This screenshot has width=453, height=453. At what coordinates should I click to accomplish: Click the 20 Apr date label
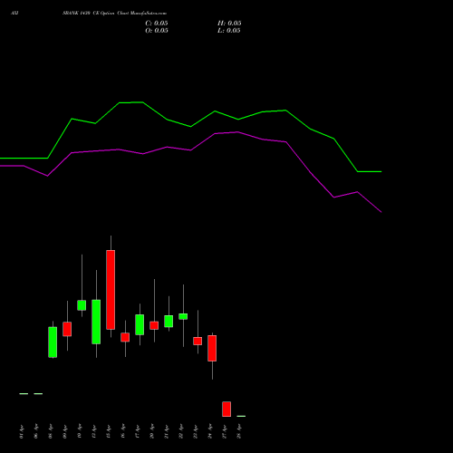pos(151,431)
